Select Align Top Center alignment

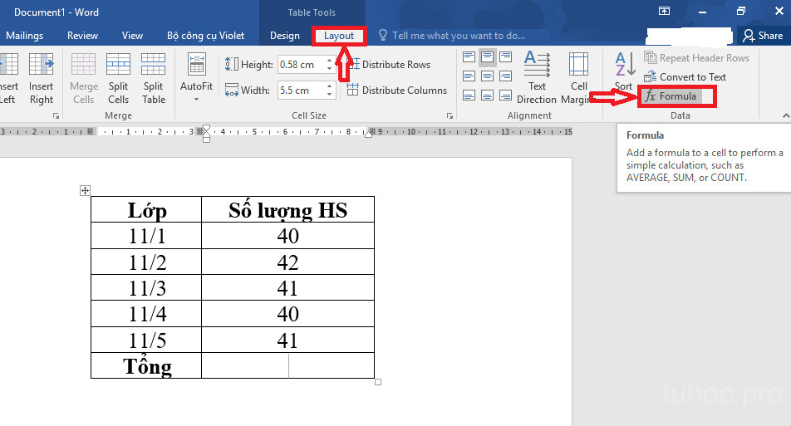click(487, 57)
